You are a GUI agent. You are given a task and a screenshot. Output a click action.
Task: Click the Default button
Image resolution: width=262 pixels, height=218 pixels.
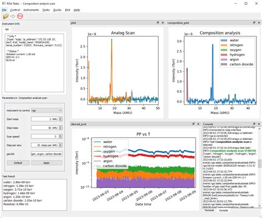point(18,163)
